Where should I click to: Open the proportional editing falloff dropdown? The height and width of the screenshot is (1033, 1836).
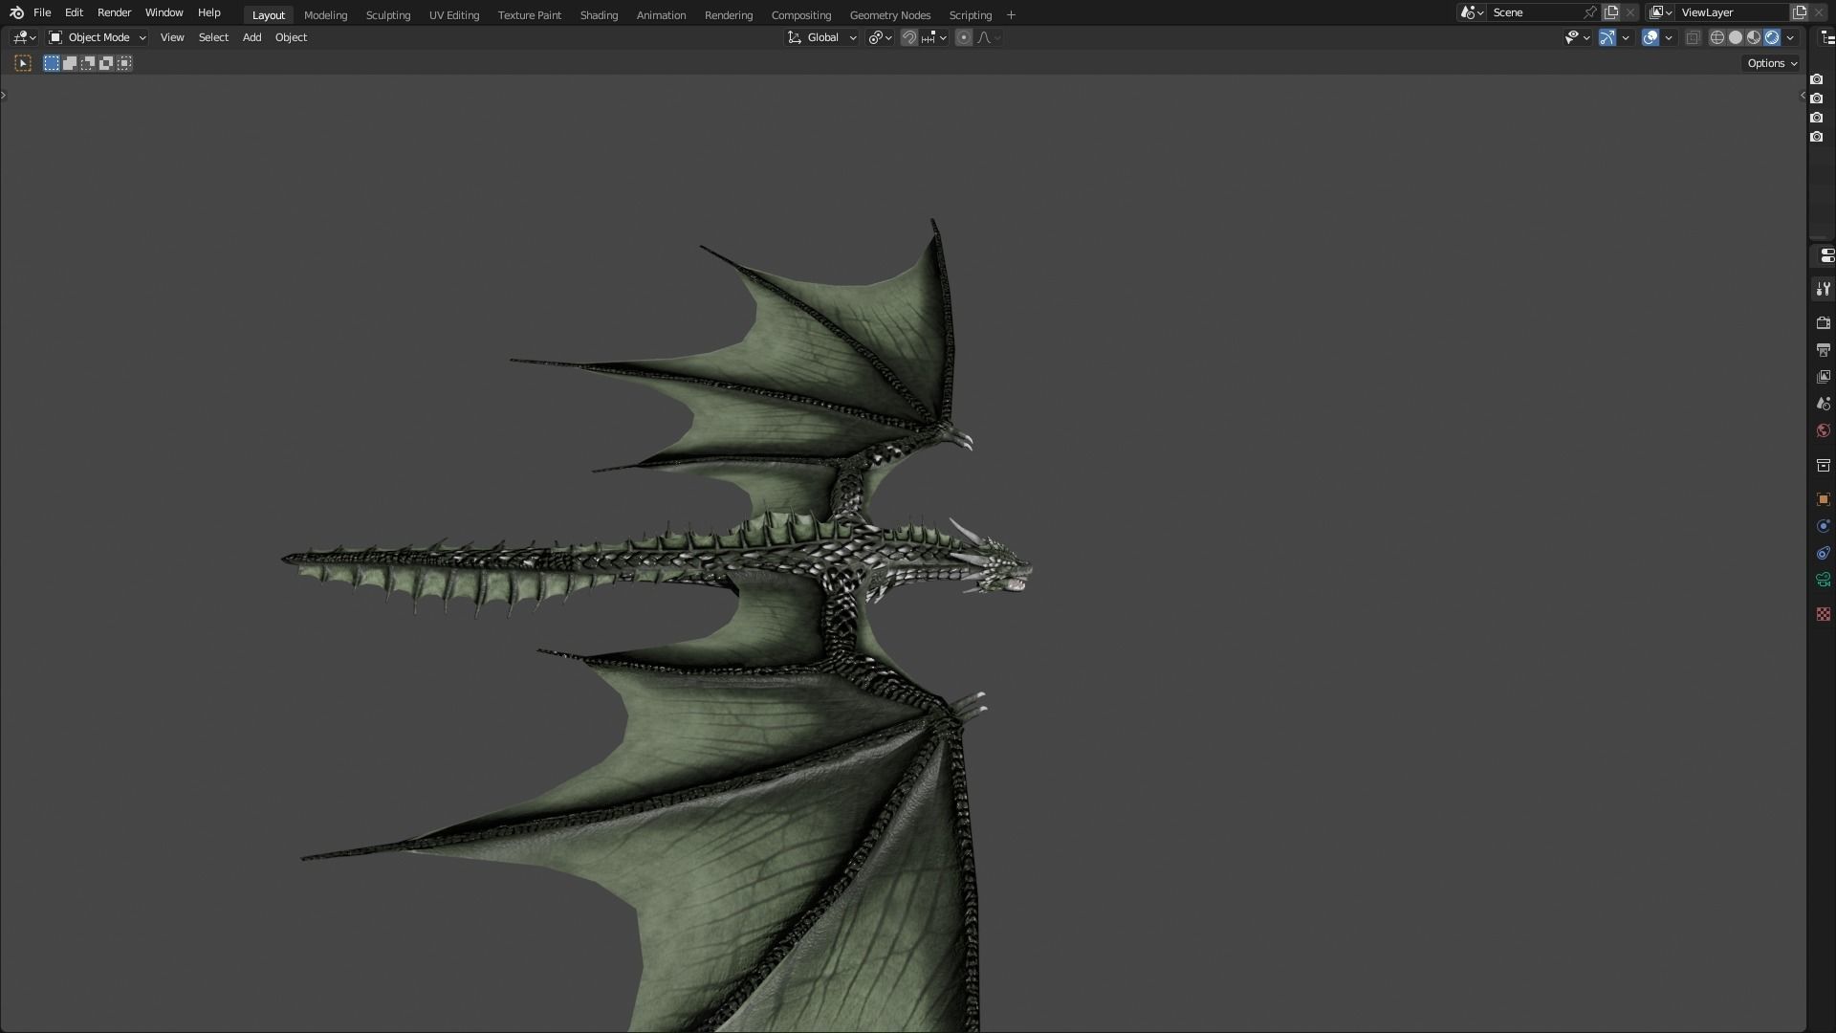click(989, 37)
